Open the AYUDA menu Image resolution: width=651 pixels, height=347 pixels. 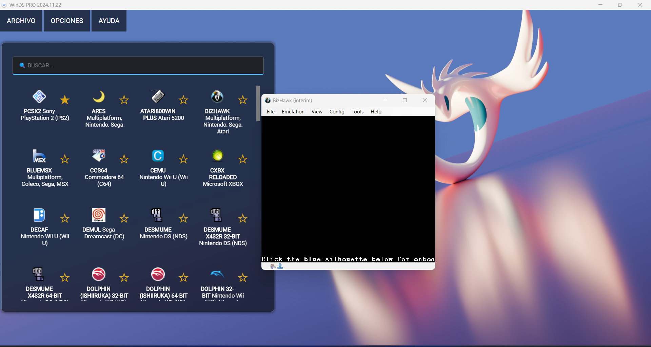[x=109, y=21]
